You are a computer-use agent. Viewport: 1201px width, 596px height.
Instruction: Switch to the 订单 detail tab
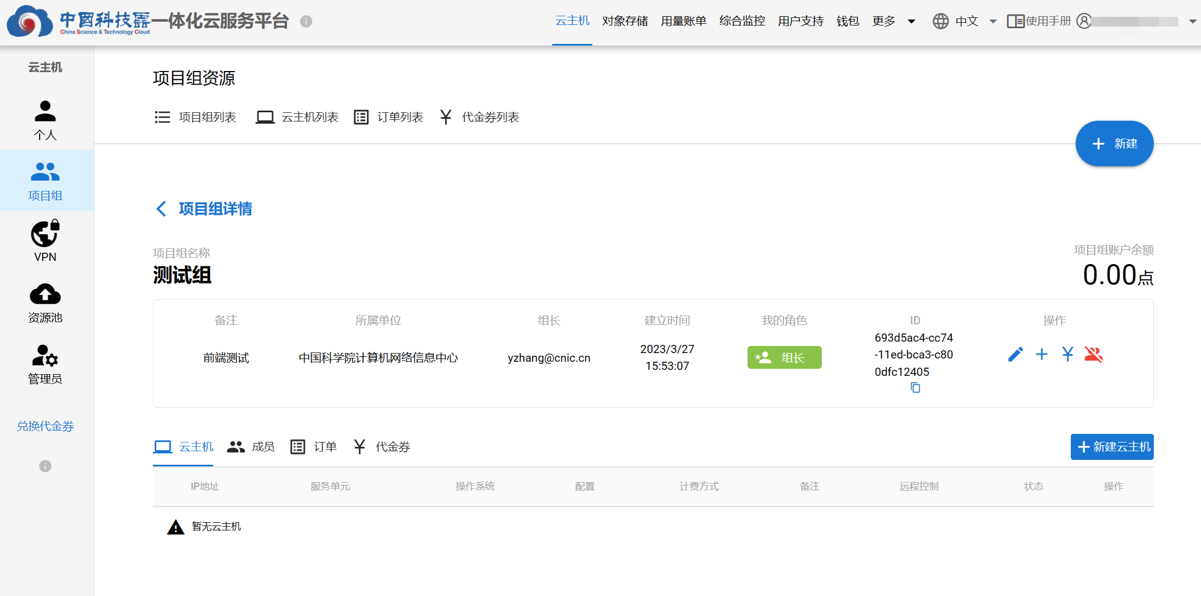314,447
